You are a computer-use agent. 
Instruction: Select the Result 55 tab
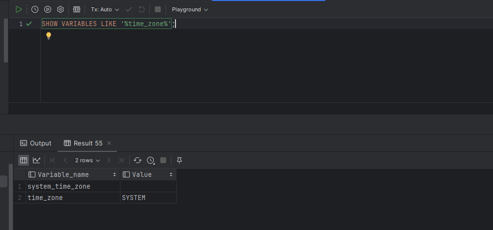tap(84, 144)
